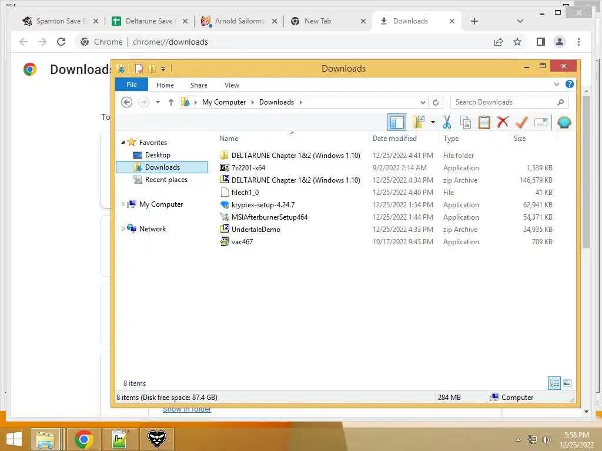602x451 pixels.
Task: Click My Computer in the breadcrumb path
Action: pos(224,102)
